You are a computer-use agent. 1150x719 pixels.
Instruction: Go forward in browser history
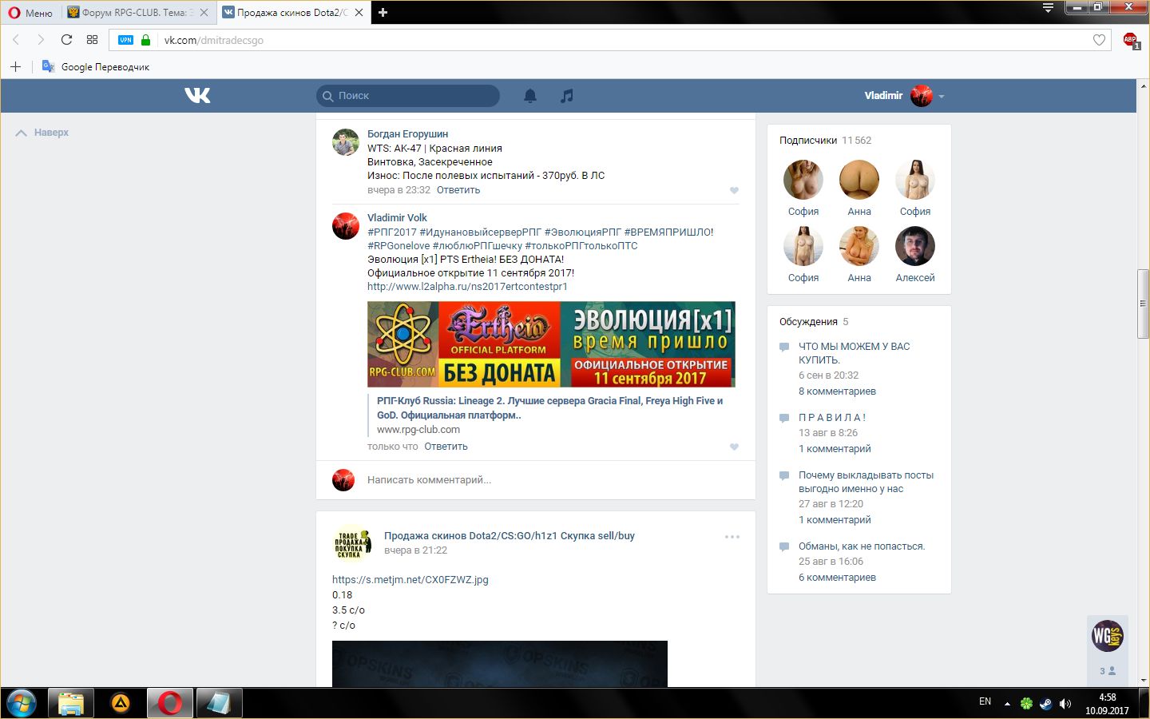coord(41,40)
